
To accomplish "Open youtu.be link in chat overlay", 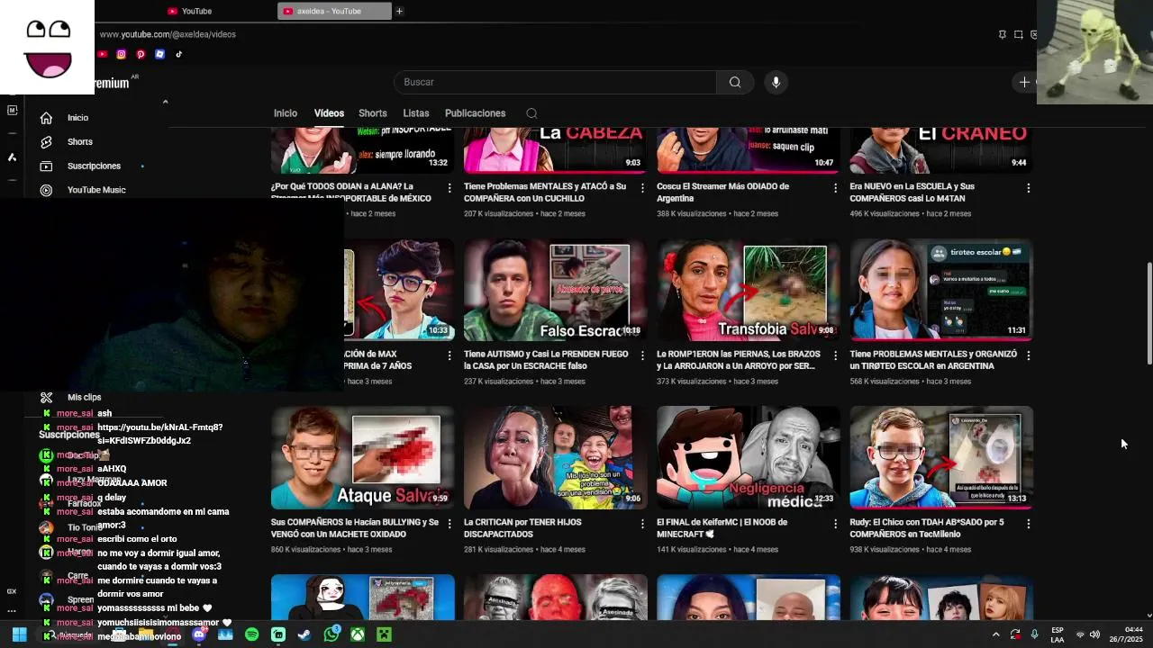I will [159, 434].
